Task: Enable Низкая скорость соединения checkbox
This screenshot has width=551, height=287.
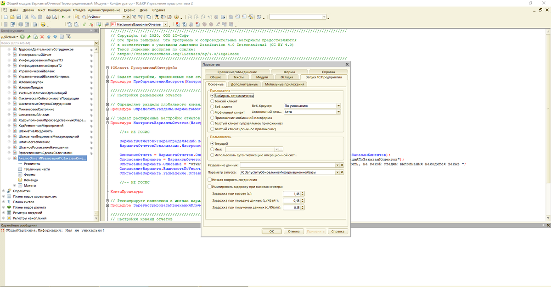Action: coord(210,180)
